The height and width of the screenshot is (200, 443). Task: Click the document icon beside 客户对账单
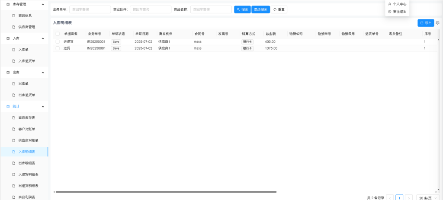(13, 129)
